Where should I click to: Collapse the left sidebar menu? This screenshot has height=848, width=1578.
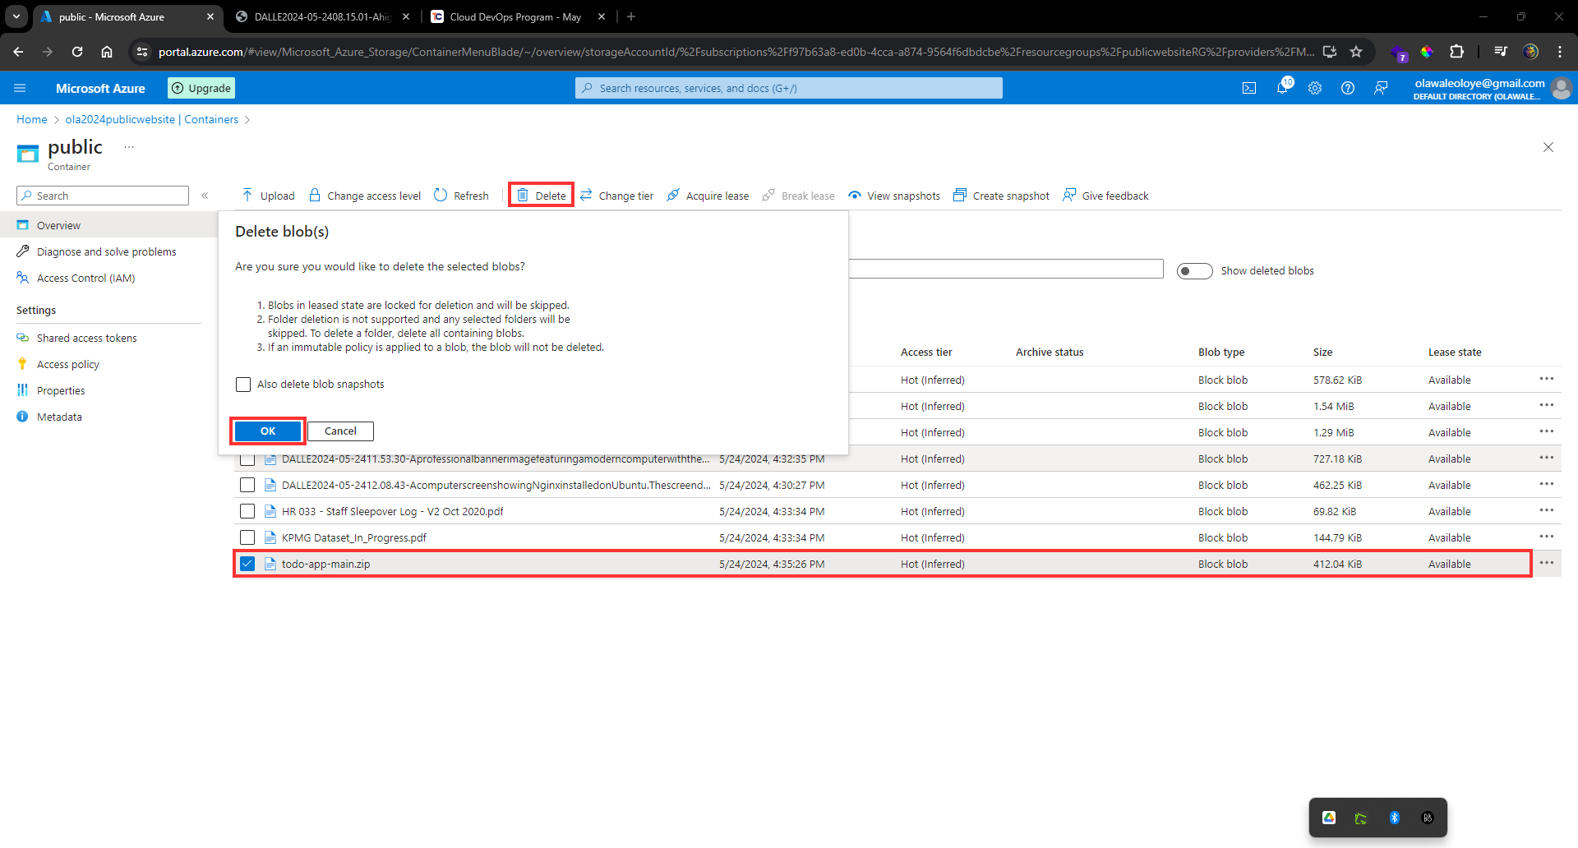click(205, 196)
